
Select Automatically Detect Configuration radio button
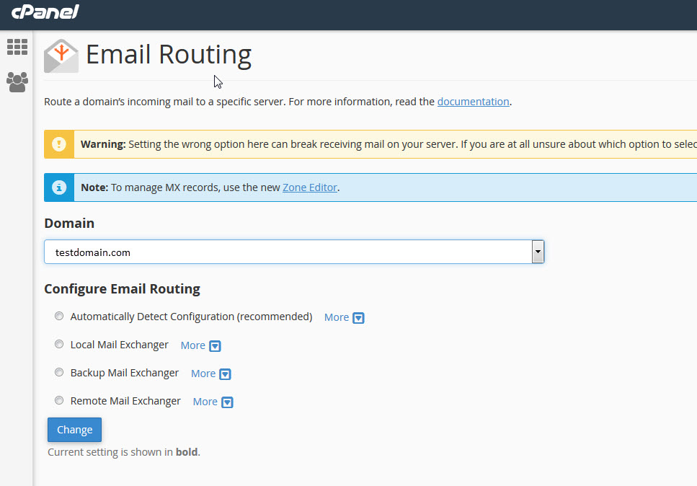pyautogui.click(x=59, y=317)
